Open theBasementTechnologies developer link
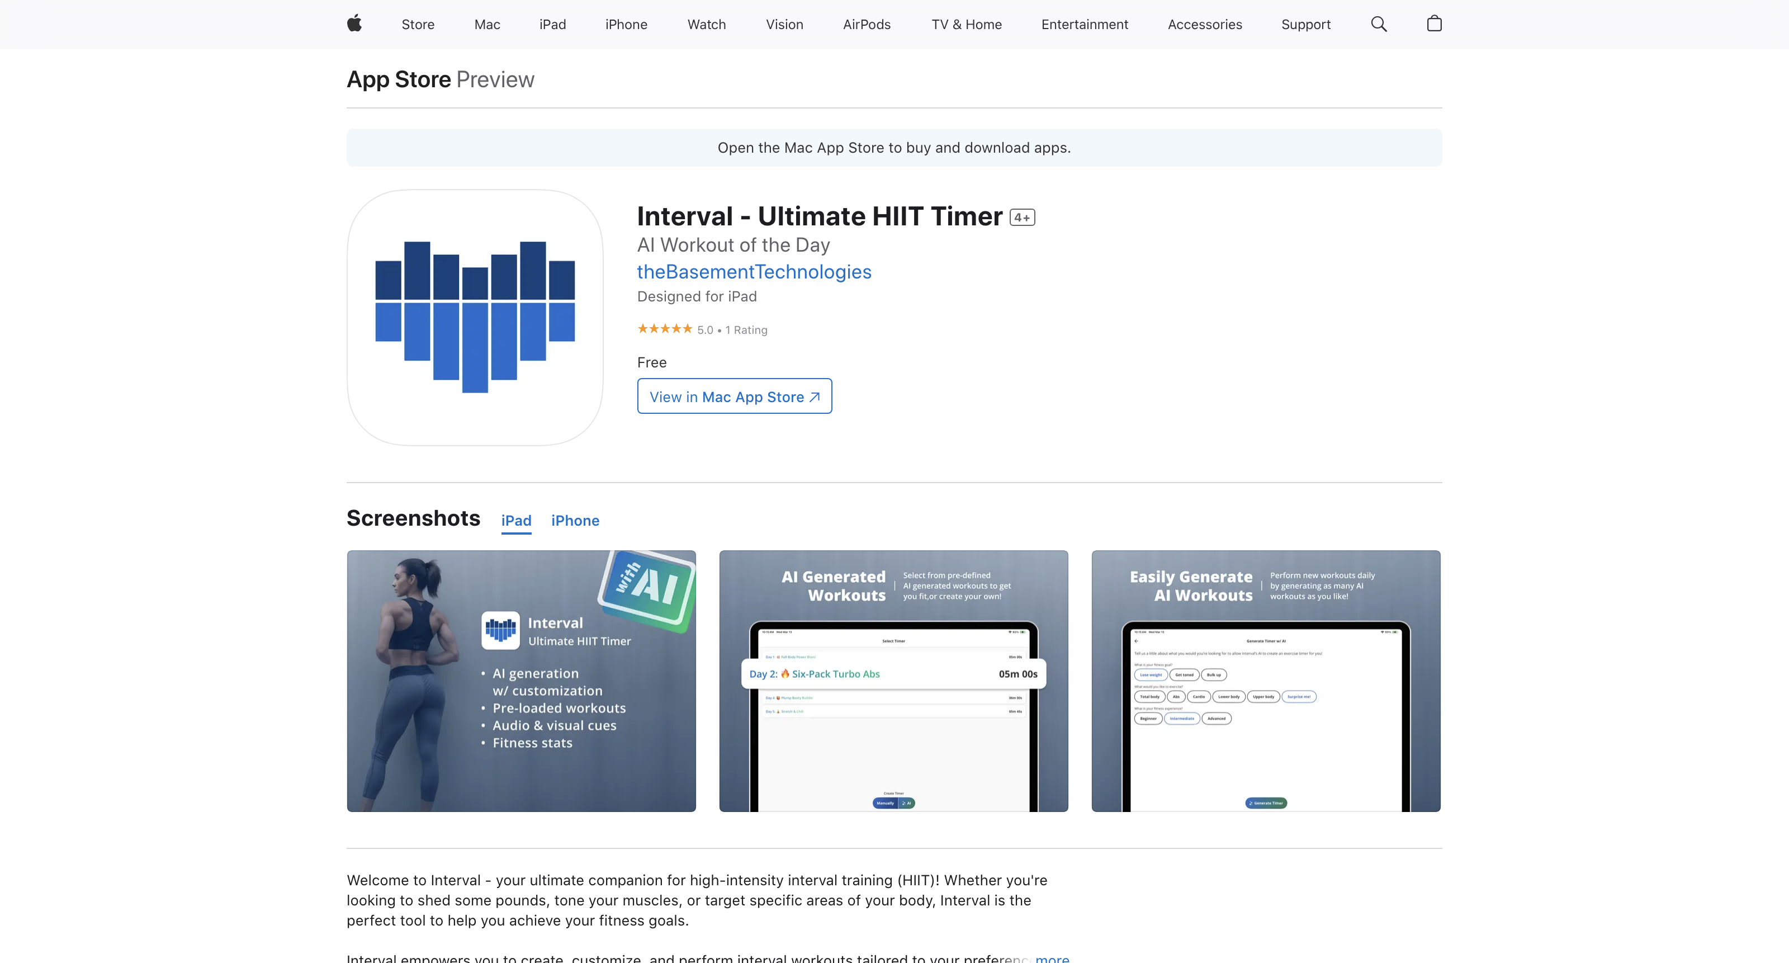This screenshot has height=963, width=1789. pos(754,272)
